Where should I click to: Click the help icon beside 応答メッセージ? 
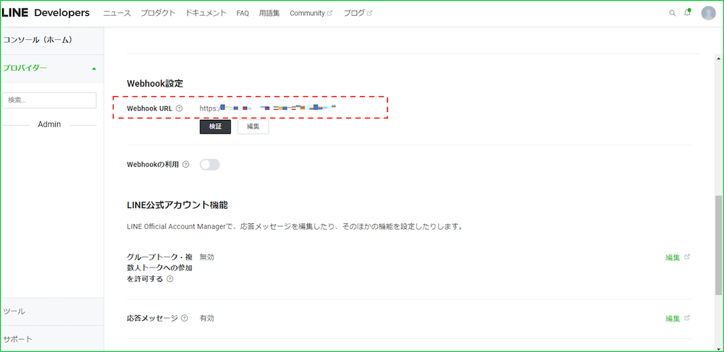185,318
